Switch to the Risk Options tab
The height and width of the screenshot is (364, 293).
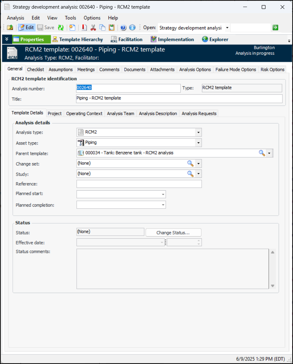(272, 70)
